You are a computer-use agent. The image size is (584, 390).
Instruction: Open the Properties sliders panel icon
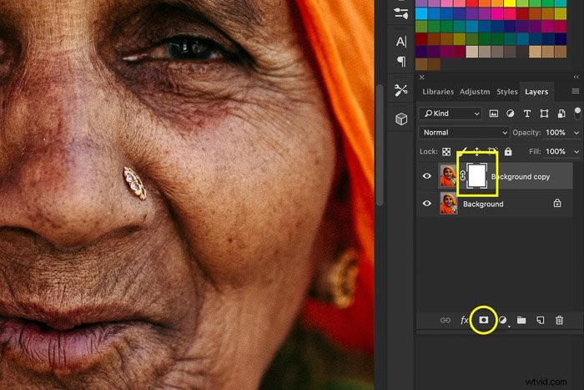pyautogui.click(x=400, y=14)
